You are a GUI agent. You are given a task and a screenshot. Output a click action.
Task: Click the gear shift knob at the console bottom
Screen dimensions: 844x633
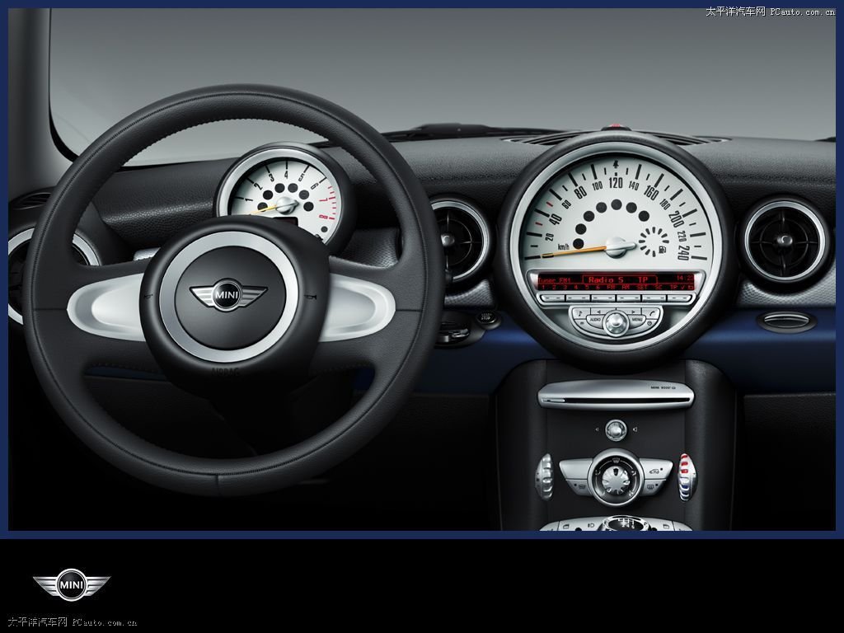pyautogui.click(x=626, y=523)
